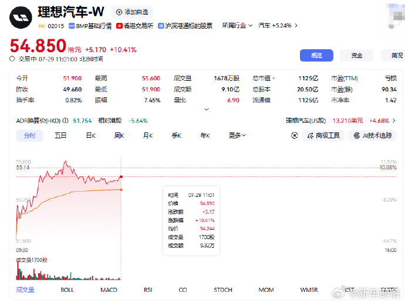Select the 日K chart tab
Screen dimensions: 405x303
click(x=90, y=135)
